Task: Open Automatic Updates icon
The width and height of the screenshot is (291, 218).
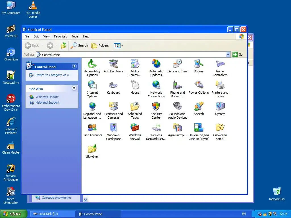Action: [156, 64]
